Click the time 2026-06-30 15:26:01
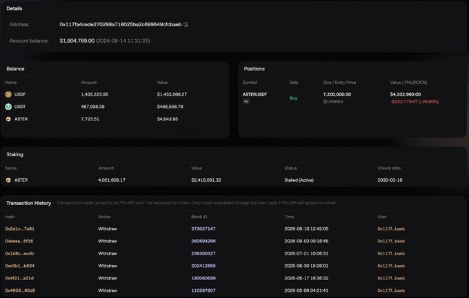The width and height of the screenshot is (469, 298). tap(306, 266)
